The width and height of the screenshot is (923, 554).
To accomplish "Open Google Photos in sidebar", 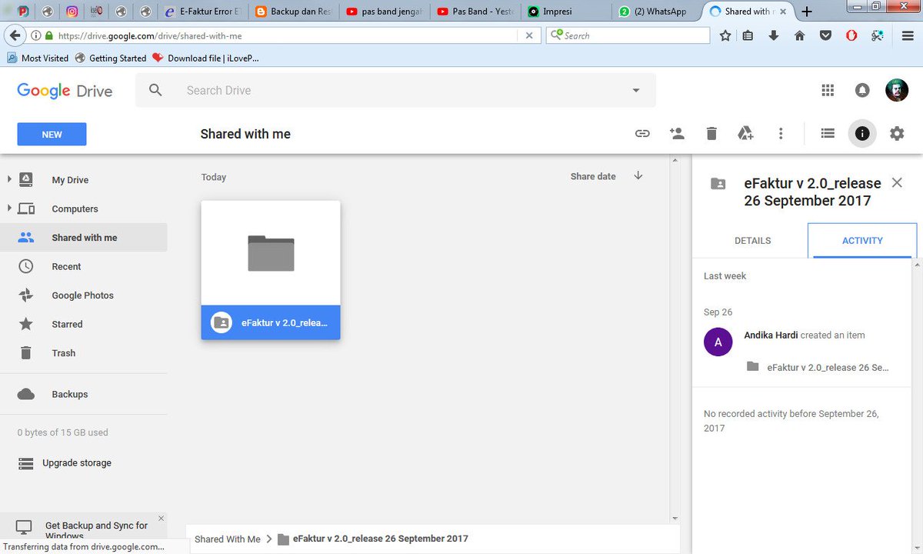I will [x=83, y=295].
